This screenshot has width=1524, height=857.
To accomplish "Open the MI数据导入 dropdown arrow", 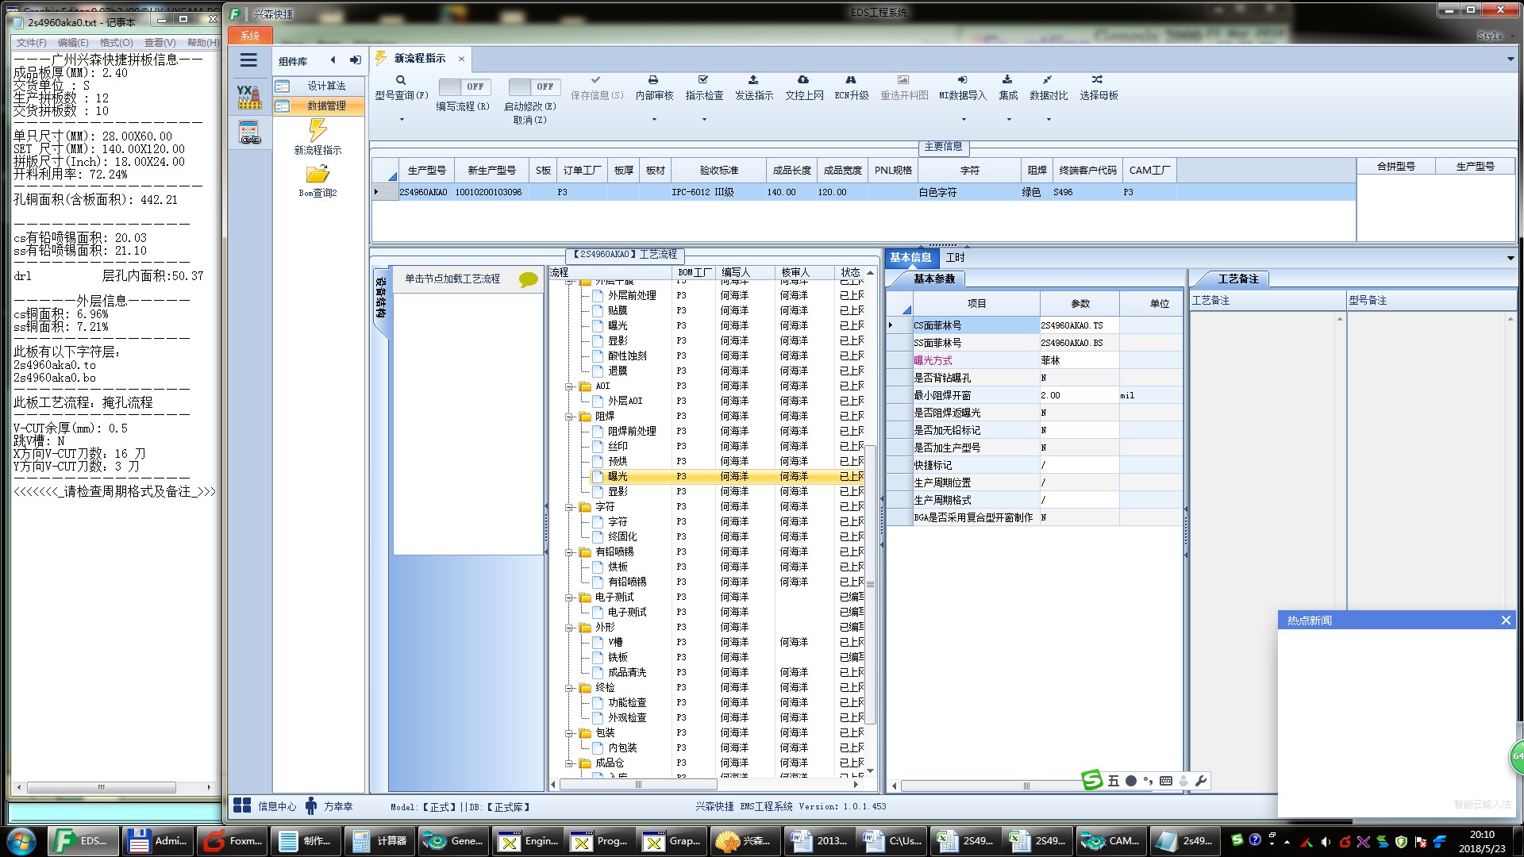I will (x=964, y=120).
